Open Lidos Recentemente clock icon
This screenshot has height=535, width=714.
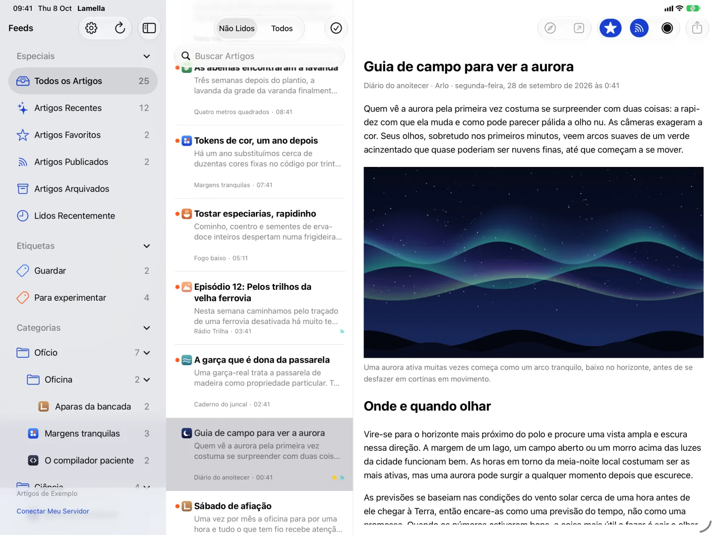click(23, 215)
